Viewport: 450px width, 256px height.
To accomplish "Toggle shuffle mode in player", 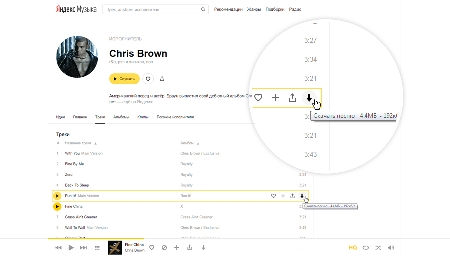I will click(378, 248).
